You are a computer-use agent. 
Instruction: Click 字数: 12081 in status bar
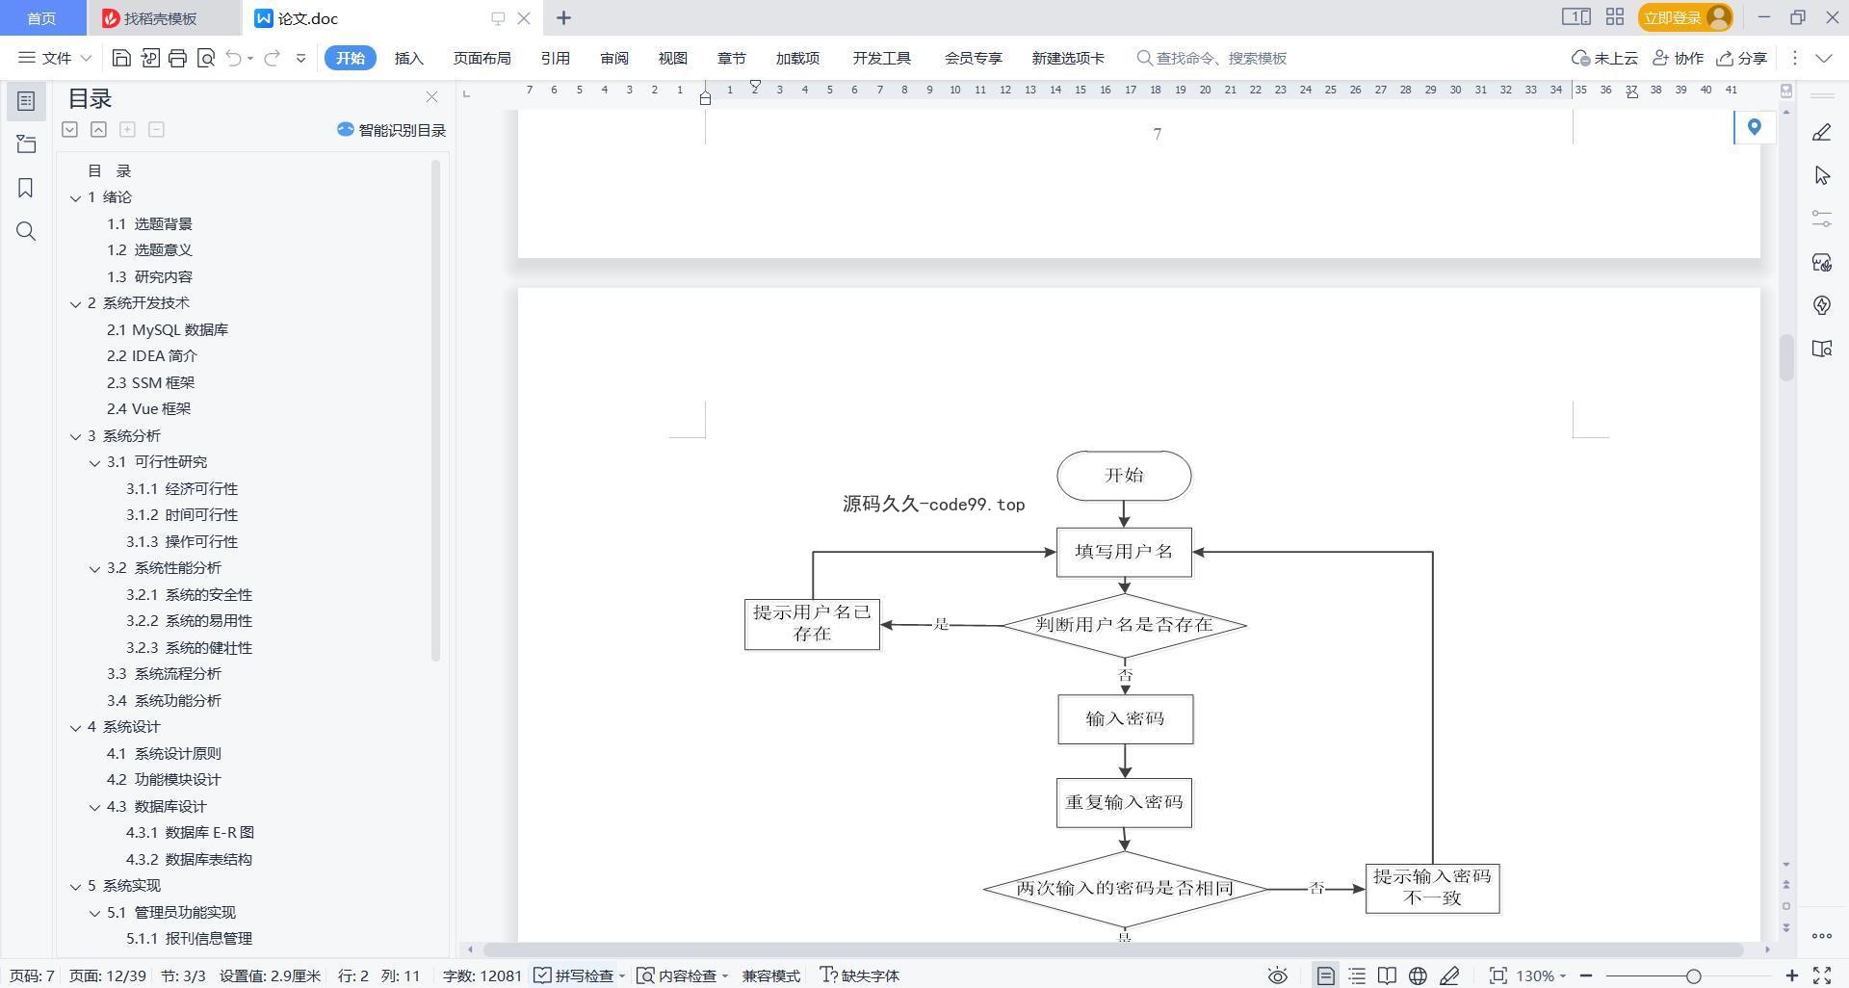[482, 975]
